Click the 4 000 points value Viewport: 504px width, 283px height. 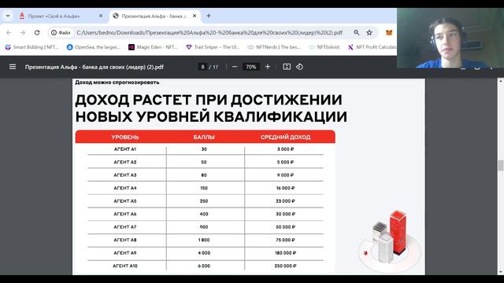coord(204,253)
